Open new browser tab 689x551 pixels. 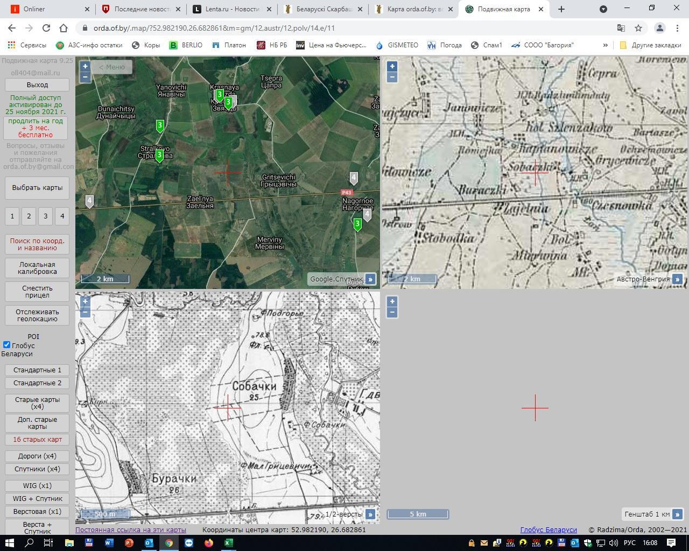[561, 9]
